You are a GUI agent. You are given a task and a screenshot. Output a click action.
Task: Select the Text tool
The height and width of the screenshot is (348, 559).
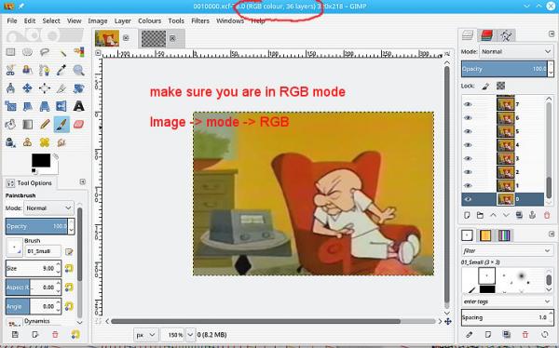tap(79, 106)
